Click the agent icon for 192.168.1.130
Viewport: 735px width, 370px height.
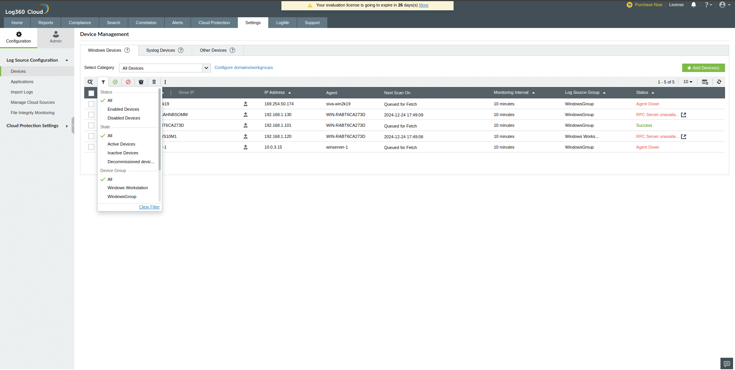point(246,115)
